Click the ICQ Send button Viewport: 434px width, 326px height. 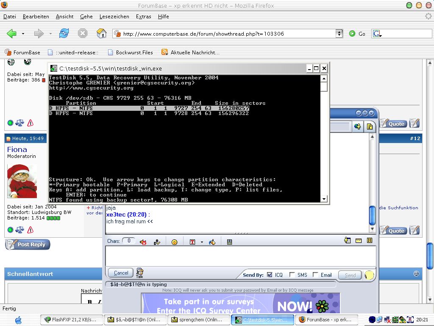(x=350, y=275)
